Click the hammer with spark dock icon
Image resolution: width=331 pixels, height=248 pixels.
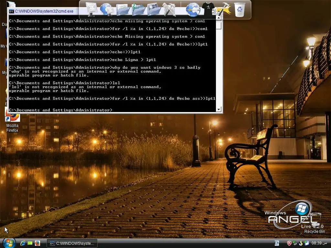point(224,9)
